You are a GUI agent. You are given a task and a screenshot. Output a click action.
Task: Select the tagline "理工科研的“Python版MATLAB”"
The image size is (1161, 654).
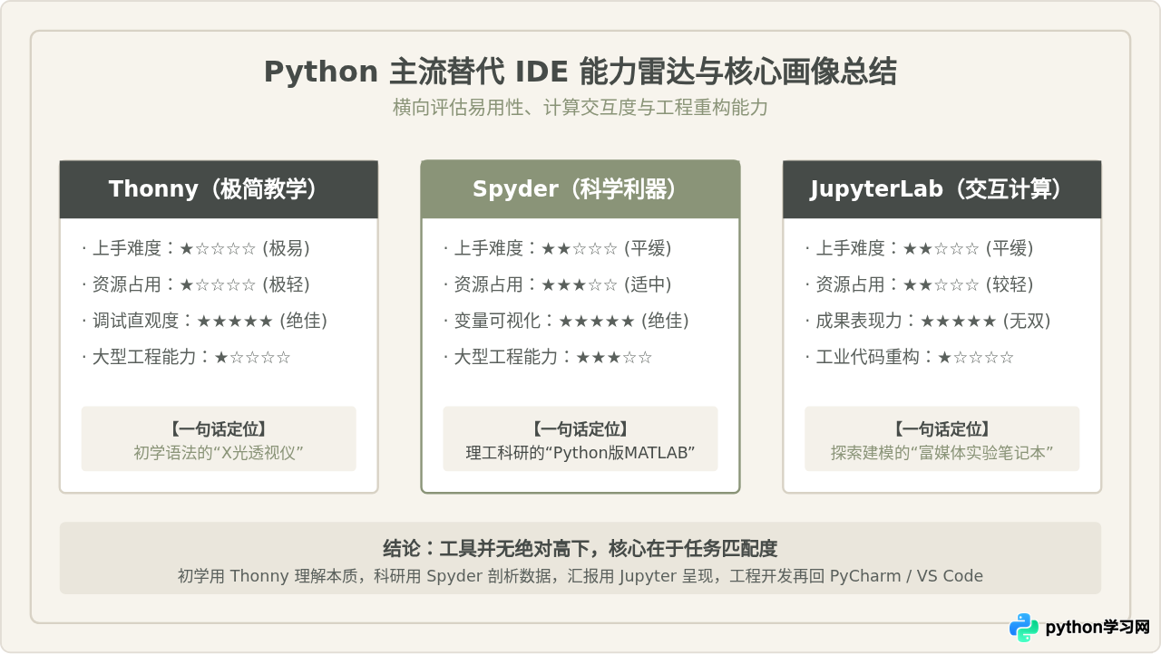click(580, 453)
